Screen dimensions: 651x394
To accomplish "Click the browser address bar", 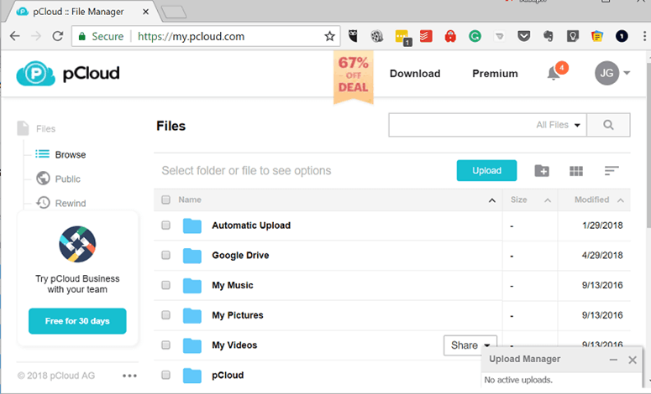I will [207, 36].
